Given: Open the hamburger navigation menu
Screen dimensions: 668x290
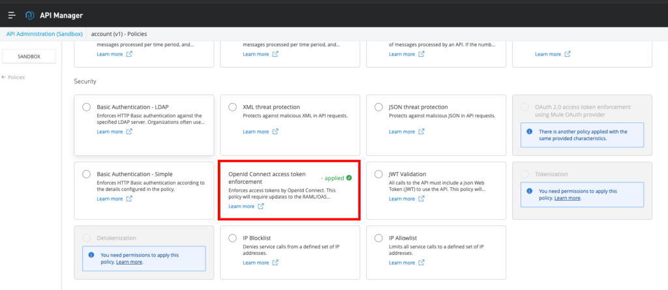Looking at the screenshot, I should pyautogui.click(x=12, y=15).
